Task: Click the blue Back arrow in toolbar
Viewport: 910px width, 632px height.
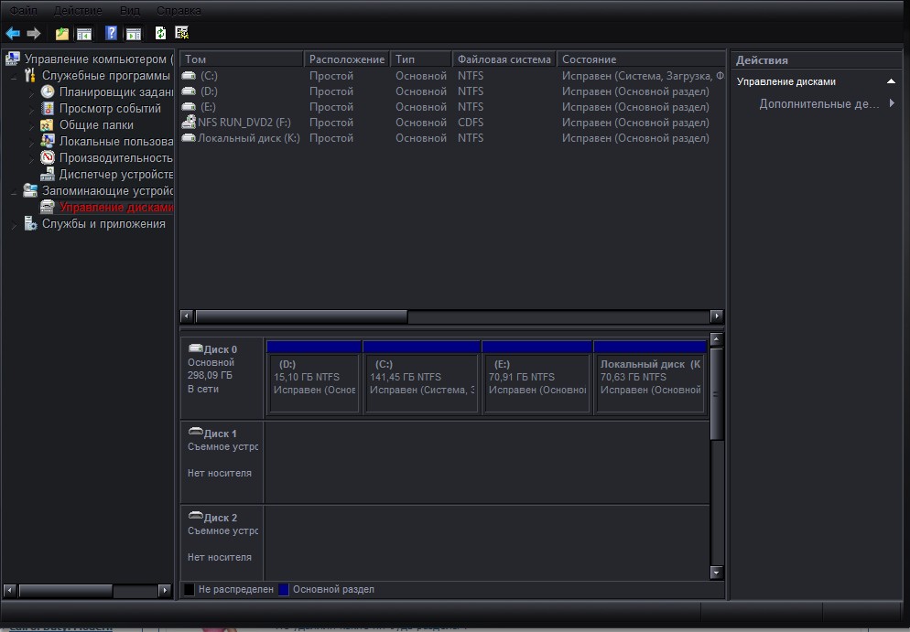Action: click(x=13, y=34)
